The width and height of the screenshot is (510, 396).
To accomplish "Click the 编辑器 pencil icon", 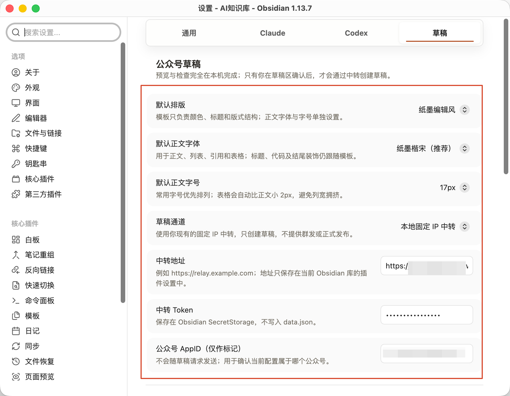I will (x=16, y=118).
